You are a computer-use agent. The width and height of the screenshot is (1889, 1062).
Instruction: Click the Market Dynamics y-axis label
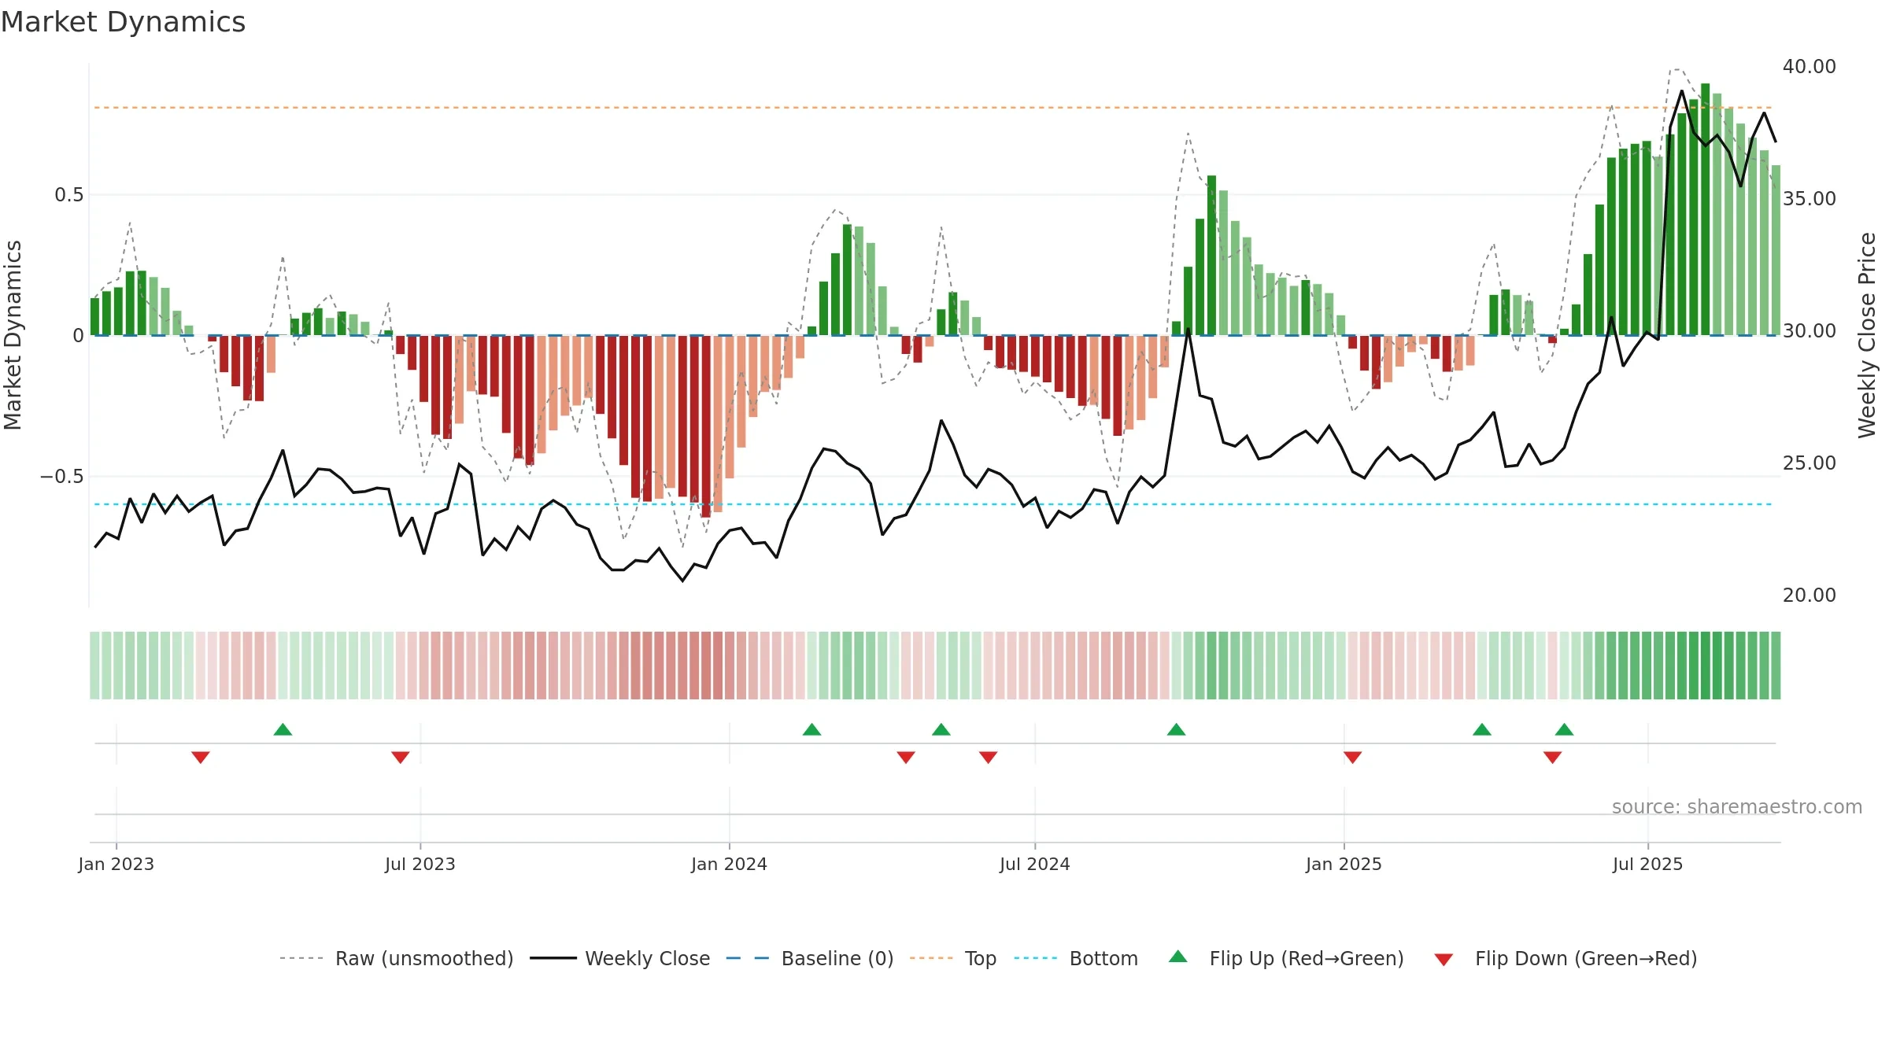pos(13,335)
